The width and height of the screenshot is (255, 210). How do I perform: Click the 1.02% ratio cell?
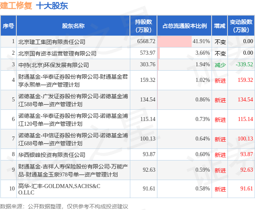point(184,80)
